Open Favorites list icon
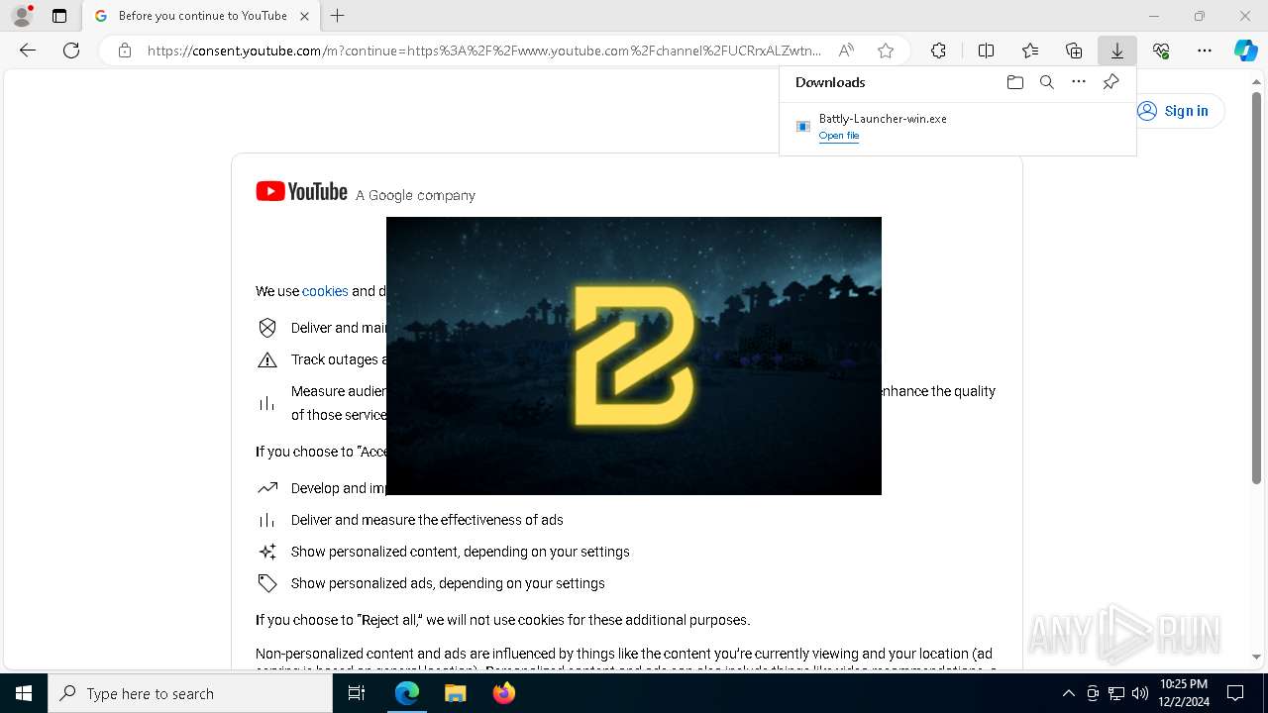Viewport: 1268px width, 713px height. (x=1030, y=51)
